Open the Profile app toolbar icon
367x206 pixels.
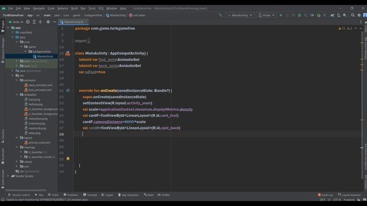pyautogui.click(x=312, y=15)
